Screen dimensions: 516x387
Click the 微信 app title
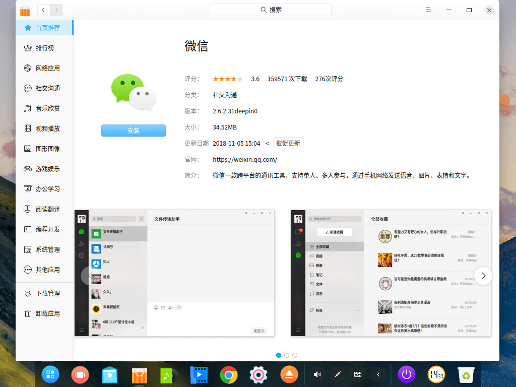(x=197, y=46)
